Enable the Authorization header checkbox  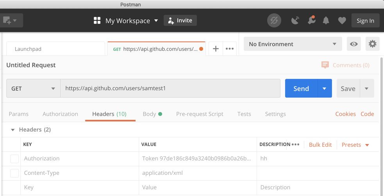[14, 159]
